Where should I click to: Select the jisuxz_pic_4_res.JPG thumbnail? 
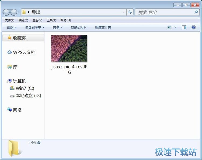point(69,48)
